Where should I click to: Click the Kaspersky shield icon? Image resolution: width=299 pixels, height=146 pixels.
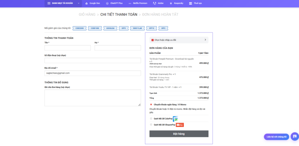pos(171,3)
